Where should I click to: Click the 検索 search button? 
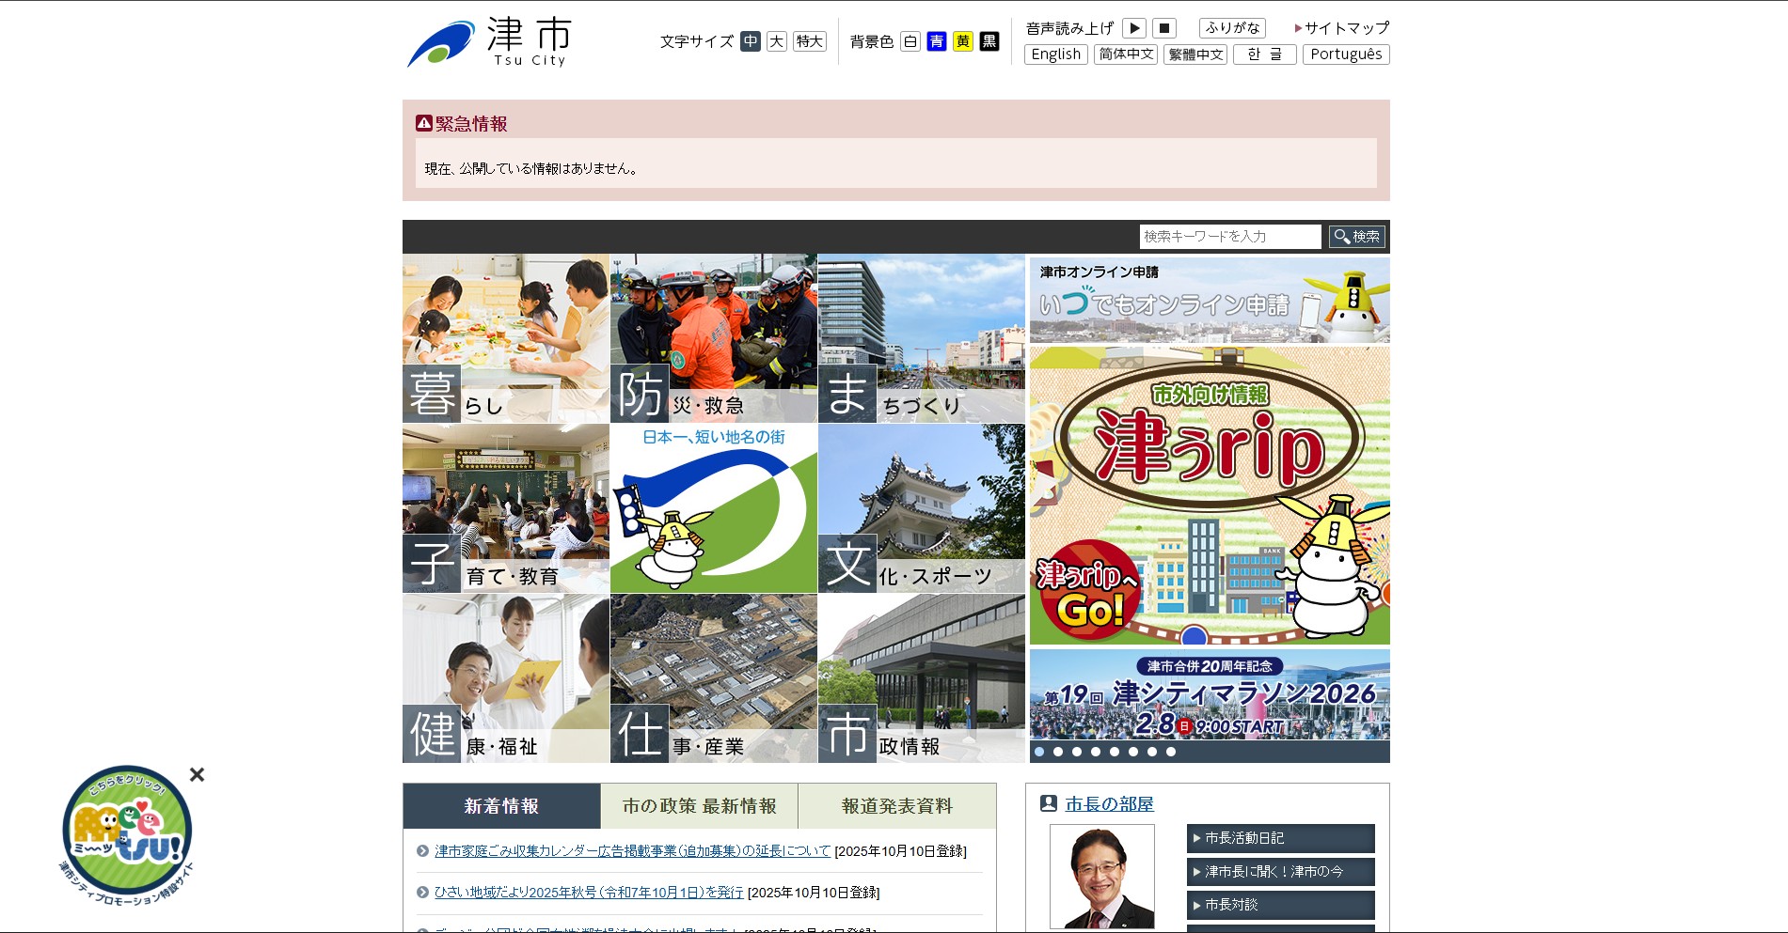click(x=1357, y=237)
